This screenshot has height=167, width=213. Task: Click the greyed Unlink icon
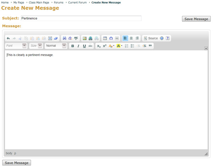[x=97, y=38]
